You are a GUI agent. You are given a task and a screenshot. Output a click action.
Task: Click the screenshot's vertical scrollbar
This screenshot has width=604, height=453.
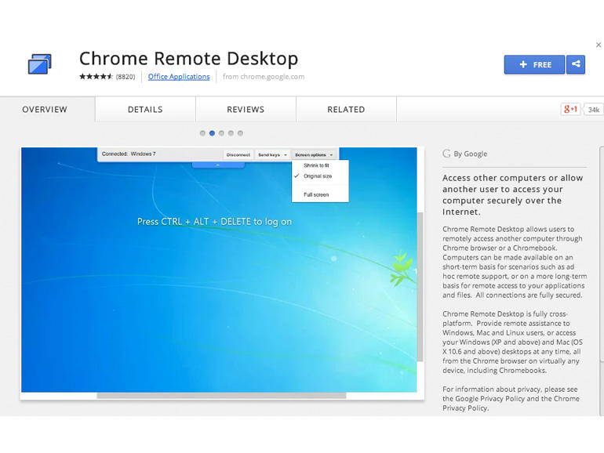420,286
